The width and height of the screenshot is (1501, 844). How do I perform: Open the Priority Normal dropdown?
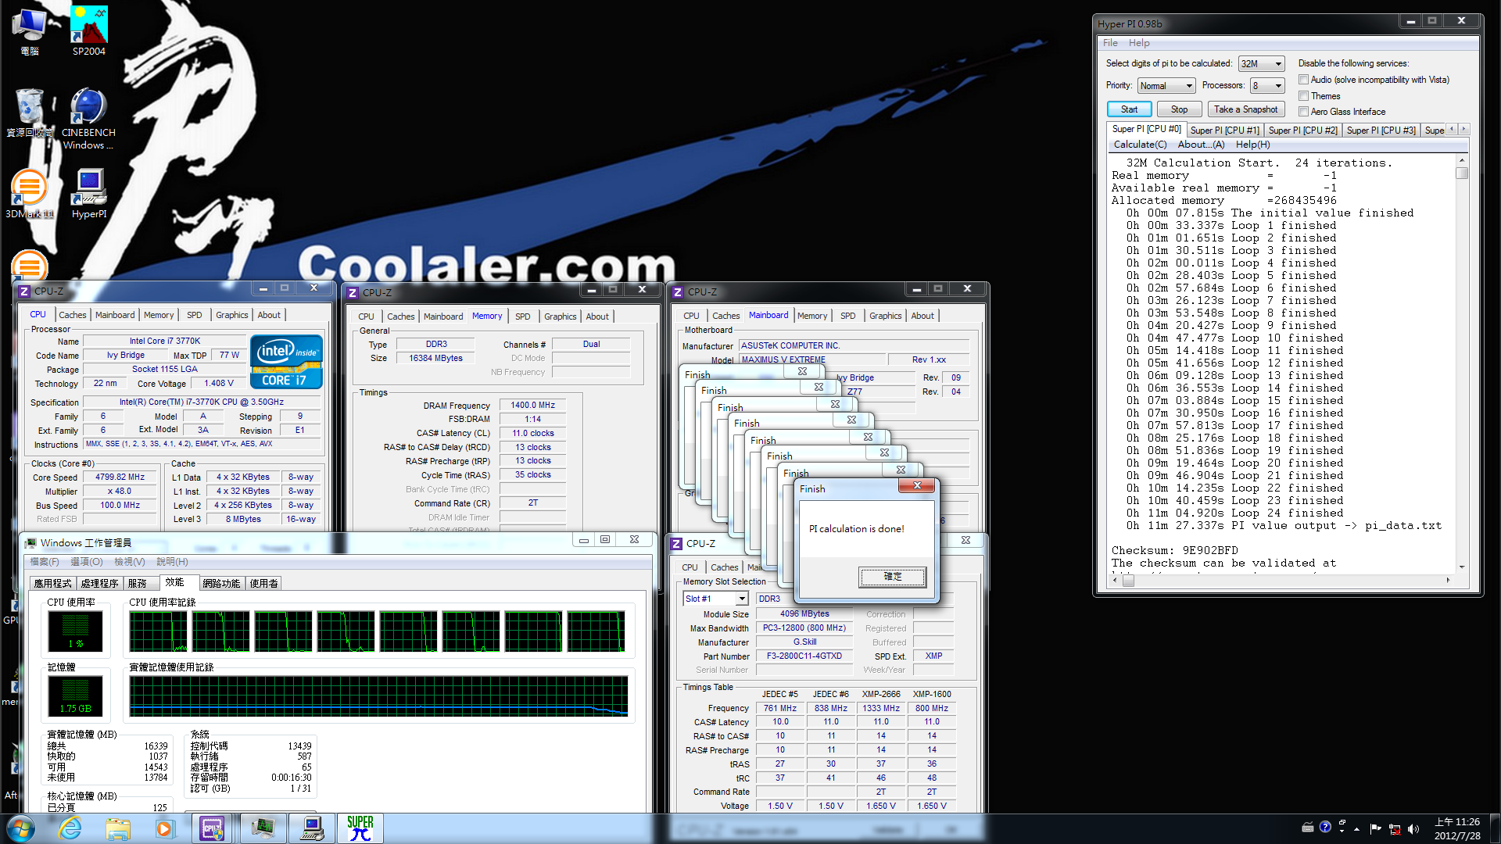(x=1166, y=86)
